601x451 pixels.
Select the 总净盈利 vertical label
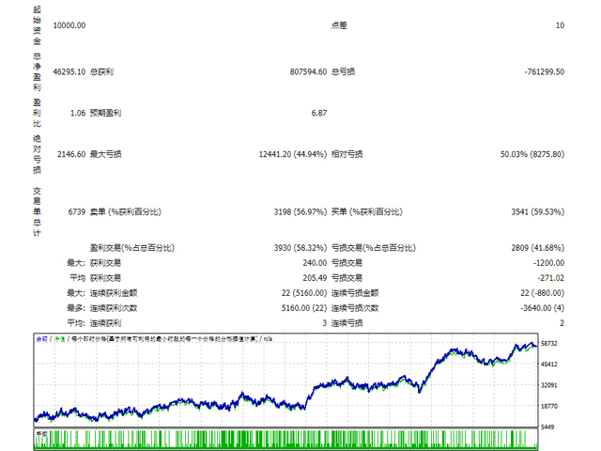tap(37, 71)
